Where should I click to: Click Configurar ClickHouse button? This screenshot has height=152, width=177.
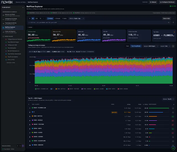coord(167,2)
